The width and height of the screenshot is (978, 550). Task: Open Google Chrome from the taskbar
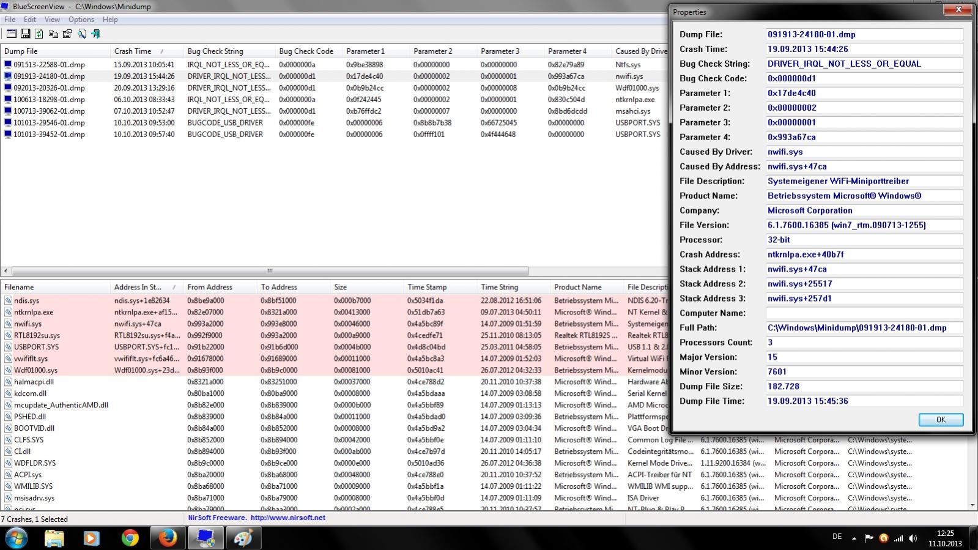click(129, 538)
